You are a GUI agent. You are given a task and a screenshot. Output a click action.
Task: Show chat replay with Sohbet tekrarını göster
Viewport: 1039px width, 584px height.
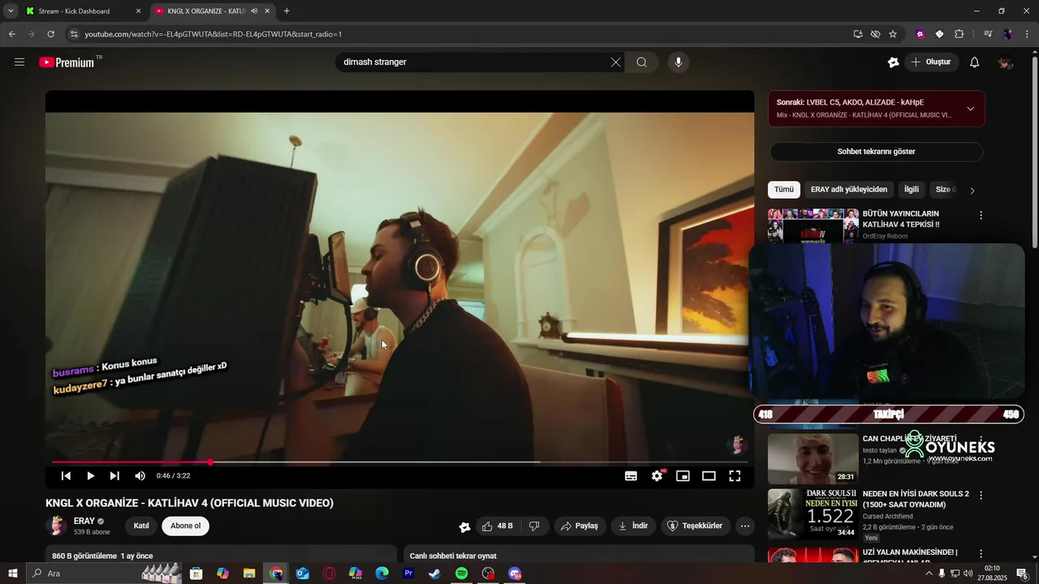pyautogui.click(x=876, y=152)
